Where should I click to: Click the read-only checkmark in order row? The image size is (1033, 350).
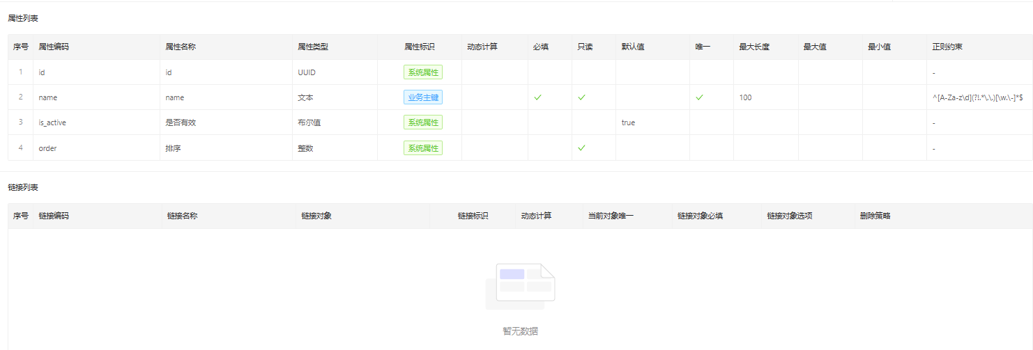pyautogui.click(x=581, y=148)
